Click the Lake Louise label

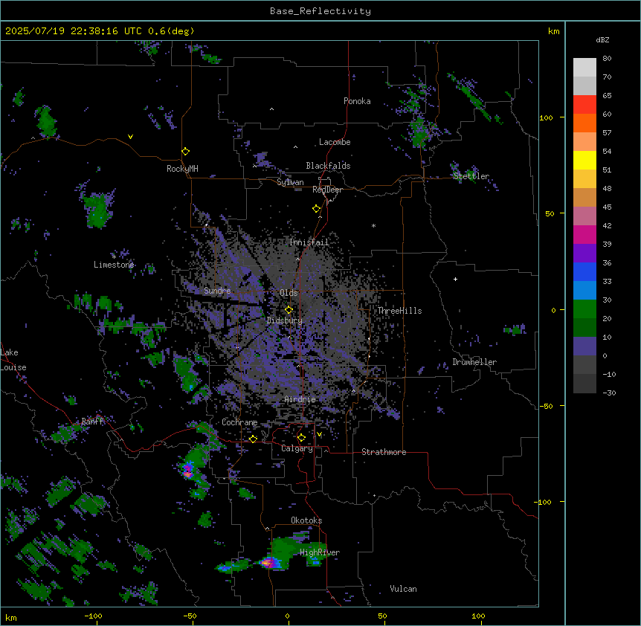click(x=13, y=360)
